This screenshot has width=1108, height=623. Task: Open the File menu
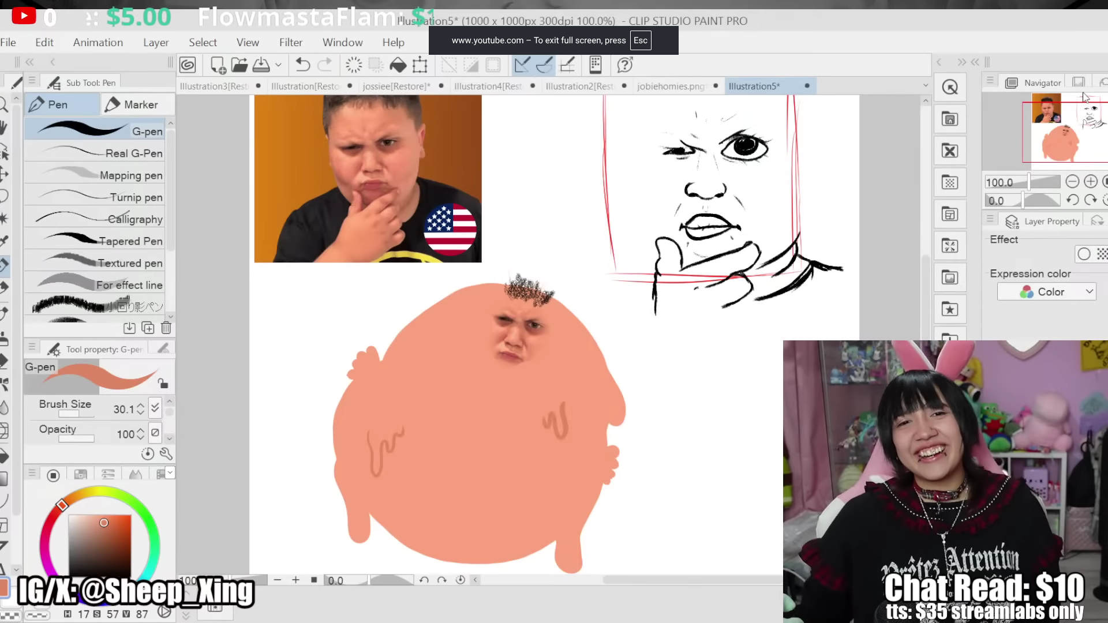(8, 42)
